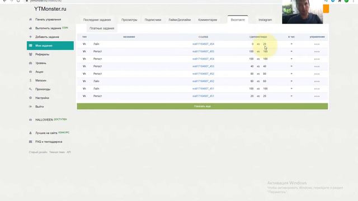The height and width of the screenshot is (201, 358).
Task: Open the Рефералы sidebar item
Action: point(42,55)
